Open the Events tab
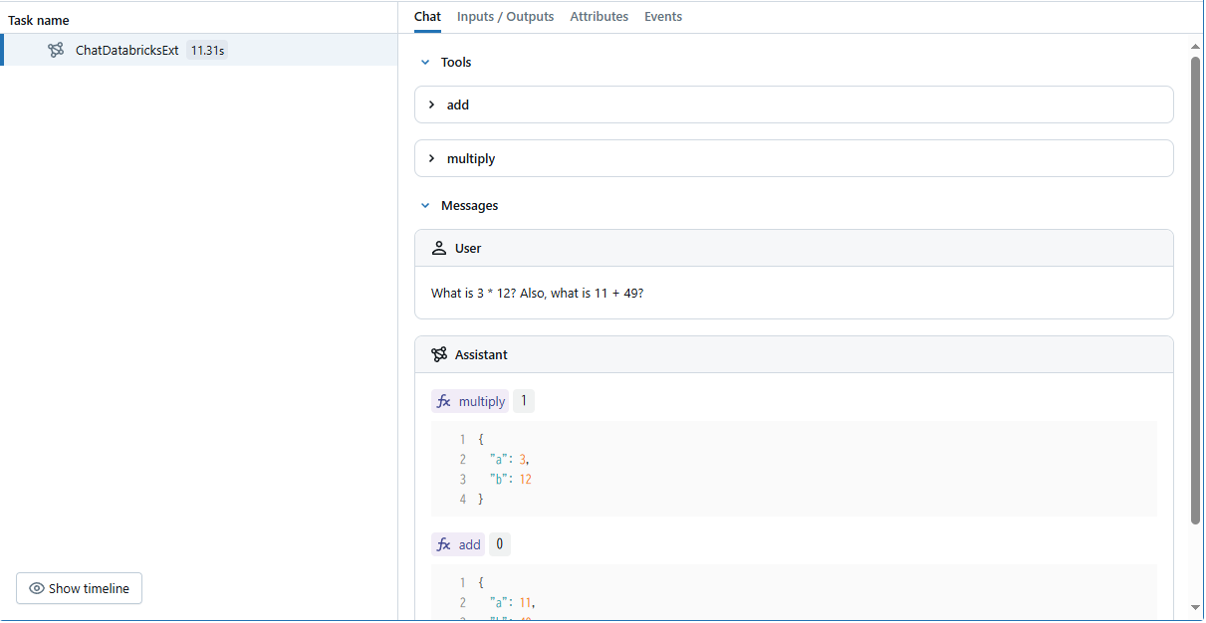This screenshot has width=1206, height=623. pyautogui.click(x=662, y=16)
